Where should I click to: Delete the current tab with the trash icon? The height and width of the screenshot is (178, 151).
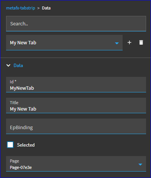click(x=141, y=42)
